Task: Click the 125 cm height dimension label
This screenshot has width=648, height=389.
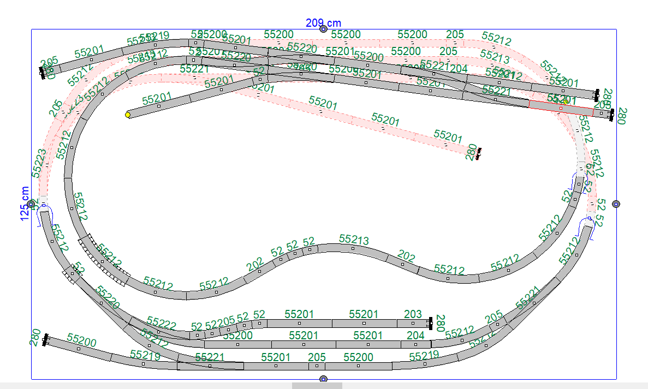Action: (25, 204)
